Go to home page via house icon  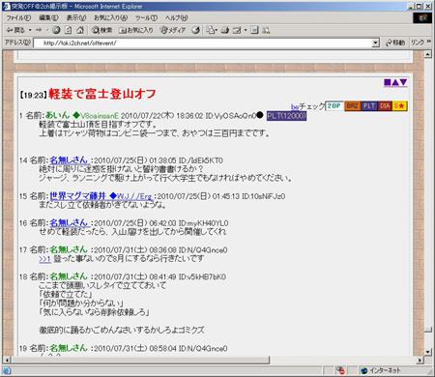coord(80,30)
